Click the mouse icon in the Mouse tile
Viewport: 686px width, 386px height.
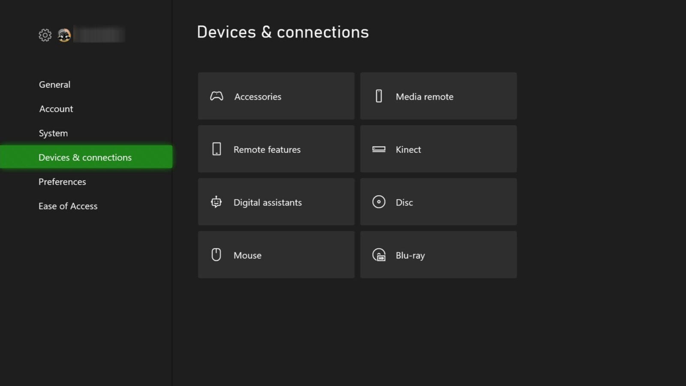(x=217, y=255)
